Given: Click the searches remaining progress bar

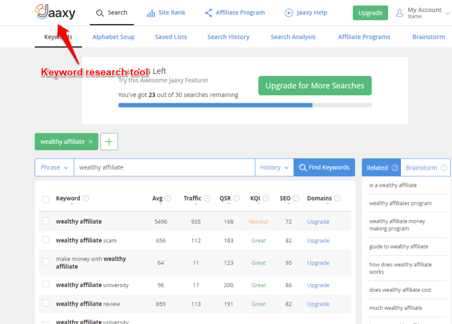Looking at the screenshot, I should click(x=245, y=105).
